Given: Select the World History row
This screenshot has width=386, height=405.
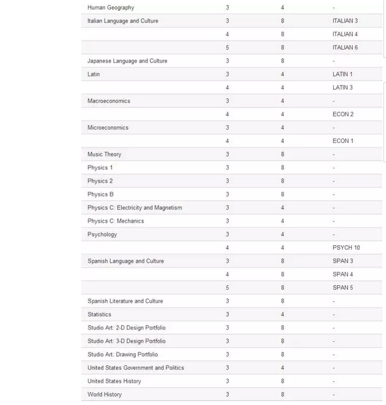Looking at the screenshot, I should pyautogui.click(x=231, y=395).
